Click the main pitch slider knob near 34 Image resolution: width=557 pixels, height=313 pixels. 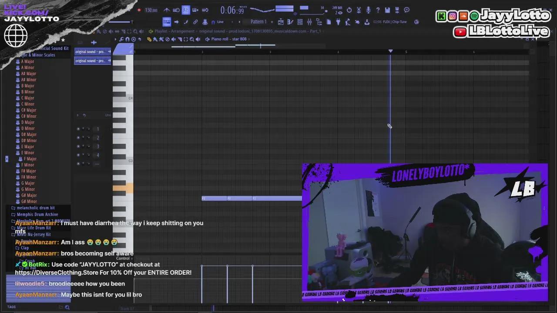pos(326,11)
